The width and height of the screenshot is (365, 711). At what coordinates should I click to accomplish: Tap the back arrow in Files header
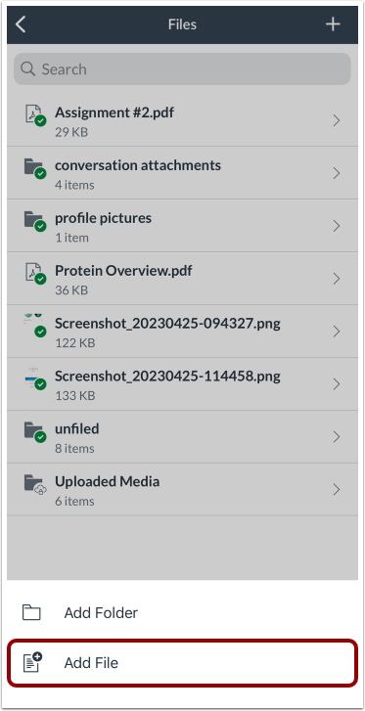21,24
